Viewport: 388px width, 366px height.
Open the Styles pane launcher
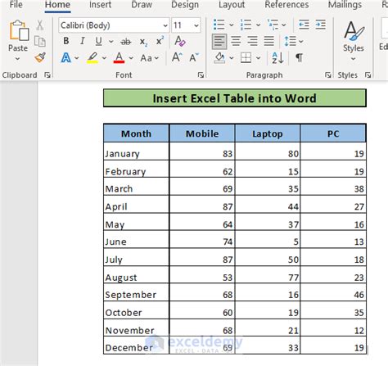click(x=368, y=75)
